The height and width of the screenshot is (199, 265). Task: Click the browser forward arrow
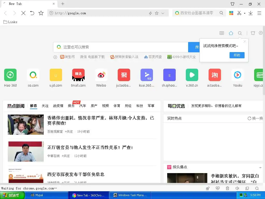tap(14, 13)
